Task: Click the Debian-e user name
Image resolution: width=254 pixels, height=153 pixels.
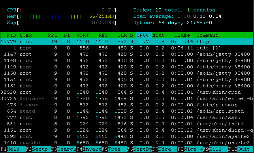Action: tap(32, 98)
